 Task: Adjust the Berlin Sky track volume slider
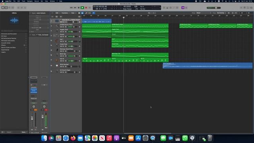coord(72,56)
